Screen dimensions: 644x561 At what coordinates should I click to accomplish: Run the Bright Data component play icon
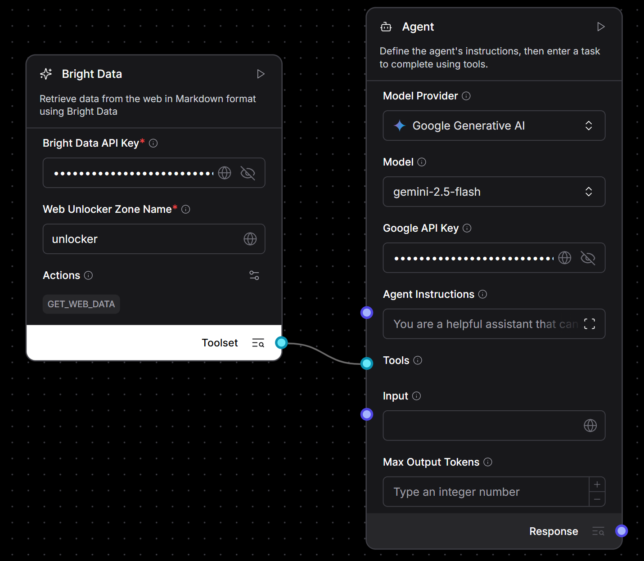(261, 74)
